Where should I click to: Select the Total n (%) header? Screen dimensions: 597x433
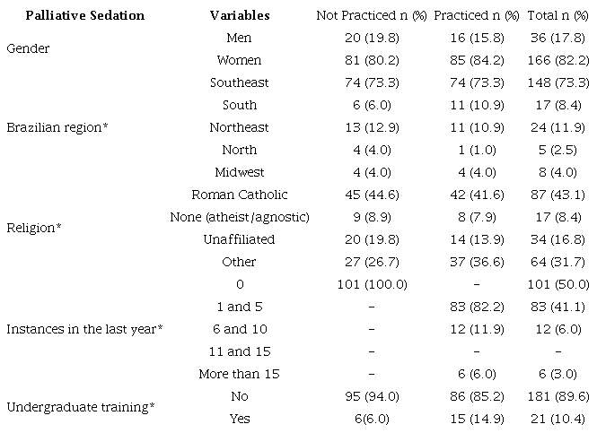pos(557,15)
